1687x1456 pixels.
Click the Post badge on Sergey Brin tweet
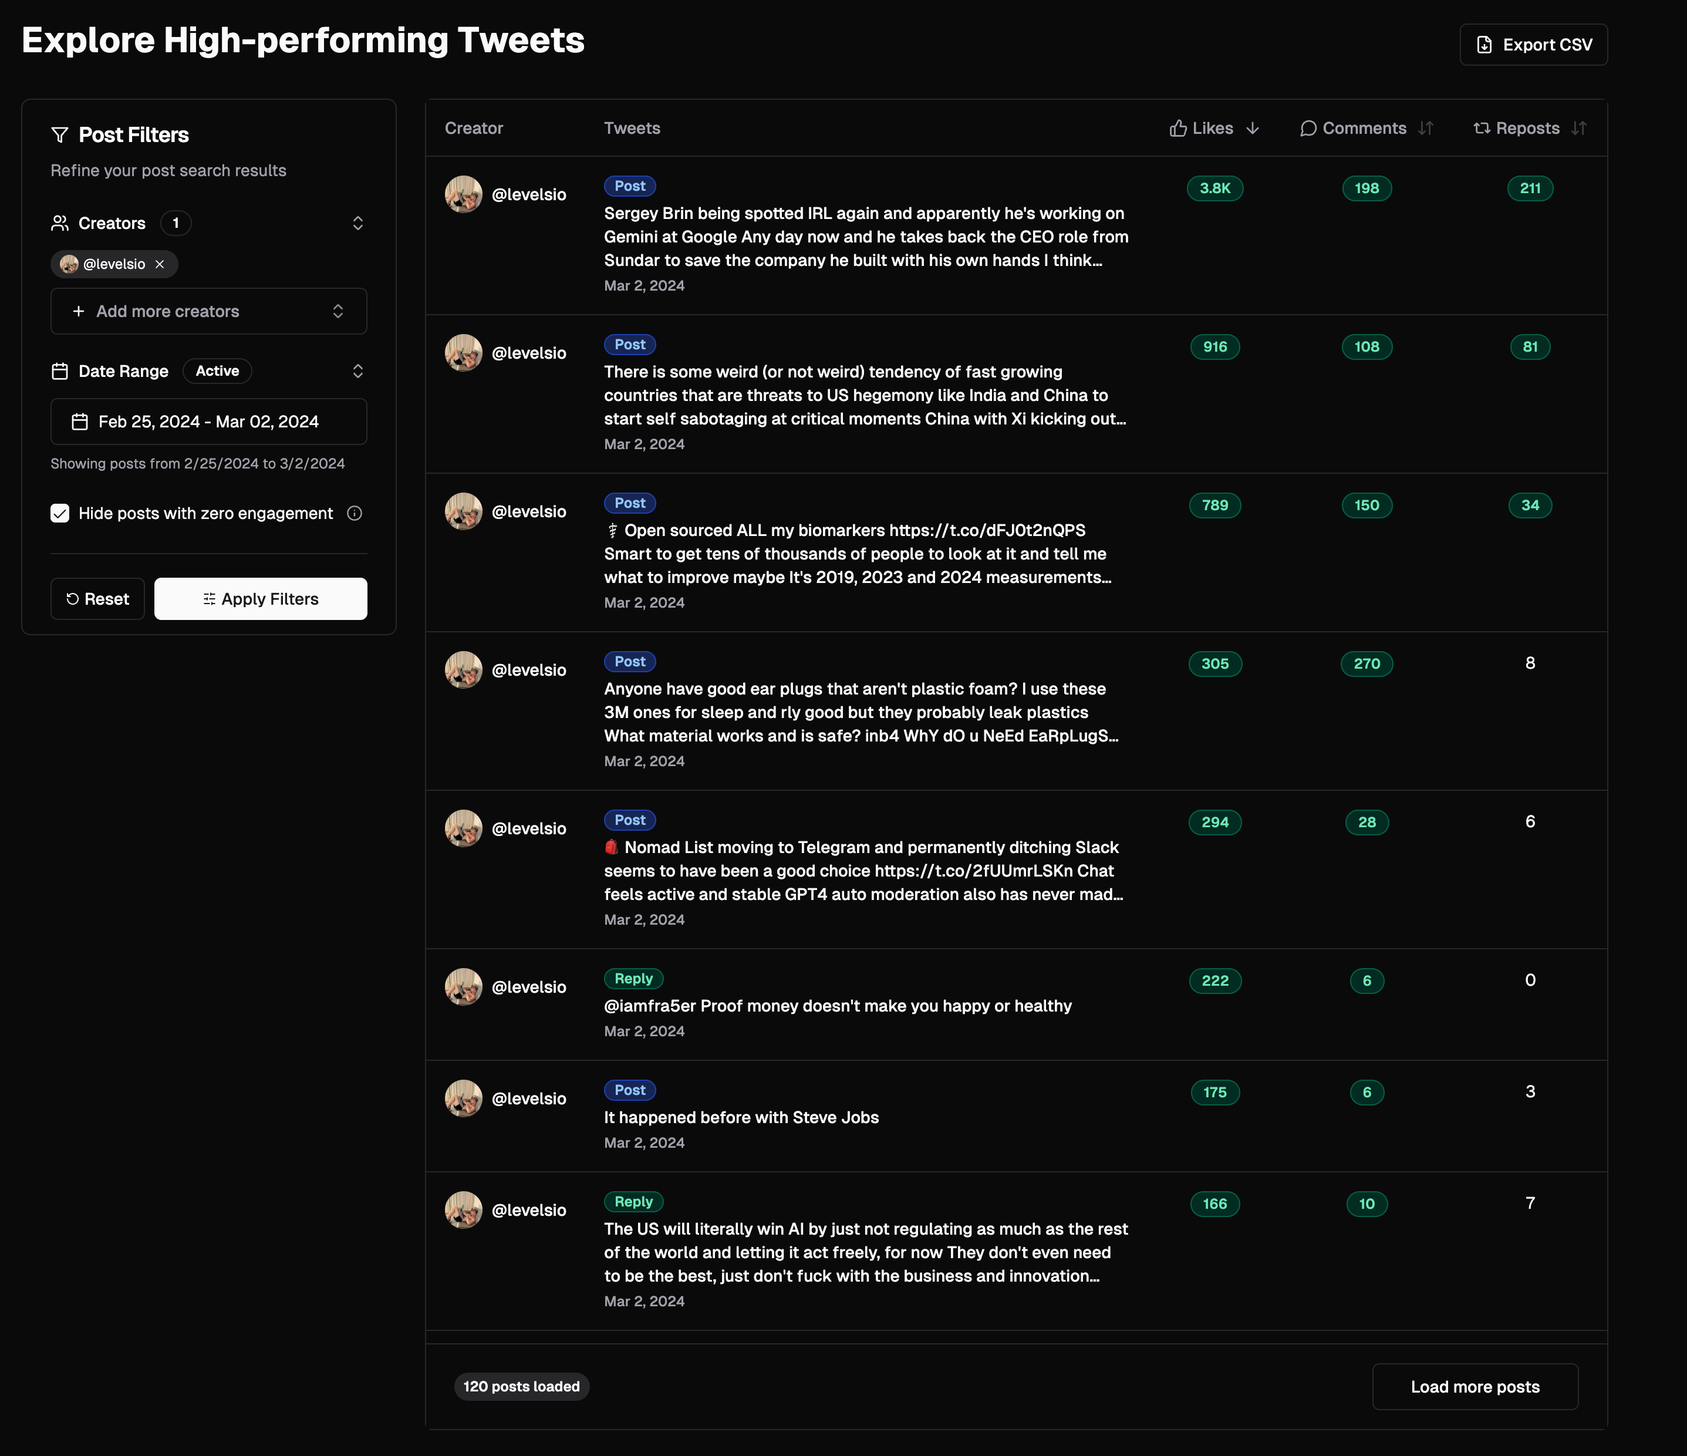click(629, 187)
